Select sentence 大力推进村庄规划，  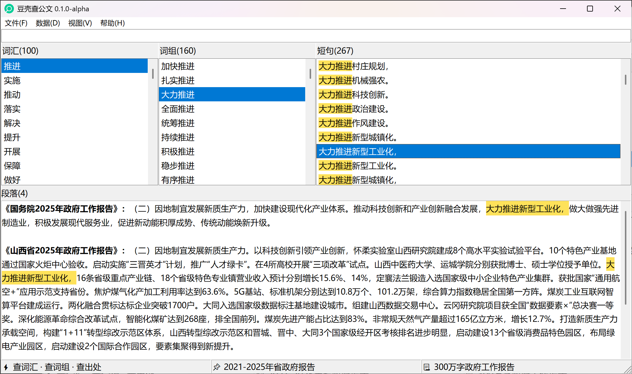(x=354, y=66)
